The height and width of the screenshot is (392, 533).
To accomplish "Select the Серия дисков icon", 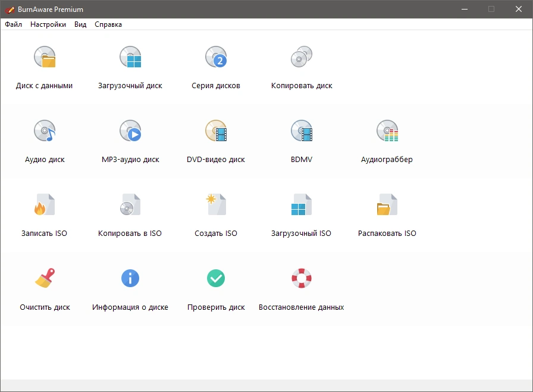I will 216,57.
